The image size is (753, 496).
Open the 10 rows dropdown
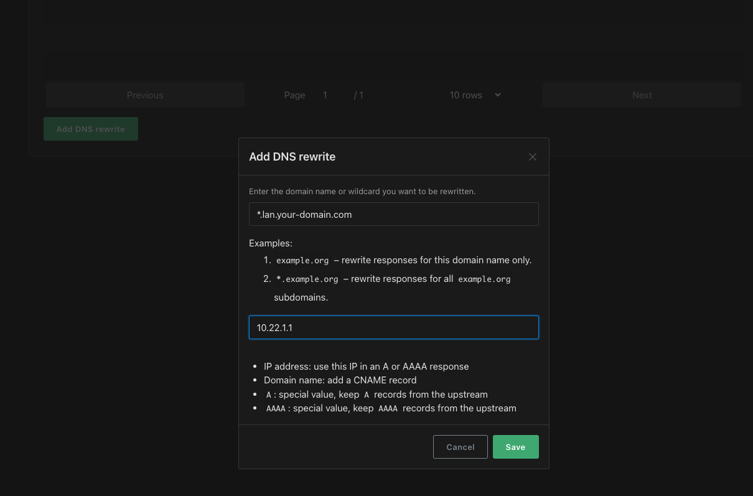475,95
